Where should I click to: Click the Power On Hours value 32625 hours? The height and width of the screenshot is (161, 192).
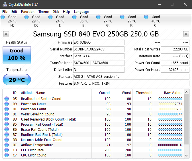[175, 70]
